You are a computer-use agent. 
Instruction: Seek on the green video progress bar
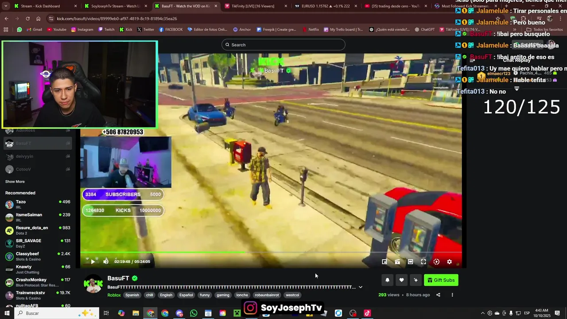coord(271,253)
